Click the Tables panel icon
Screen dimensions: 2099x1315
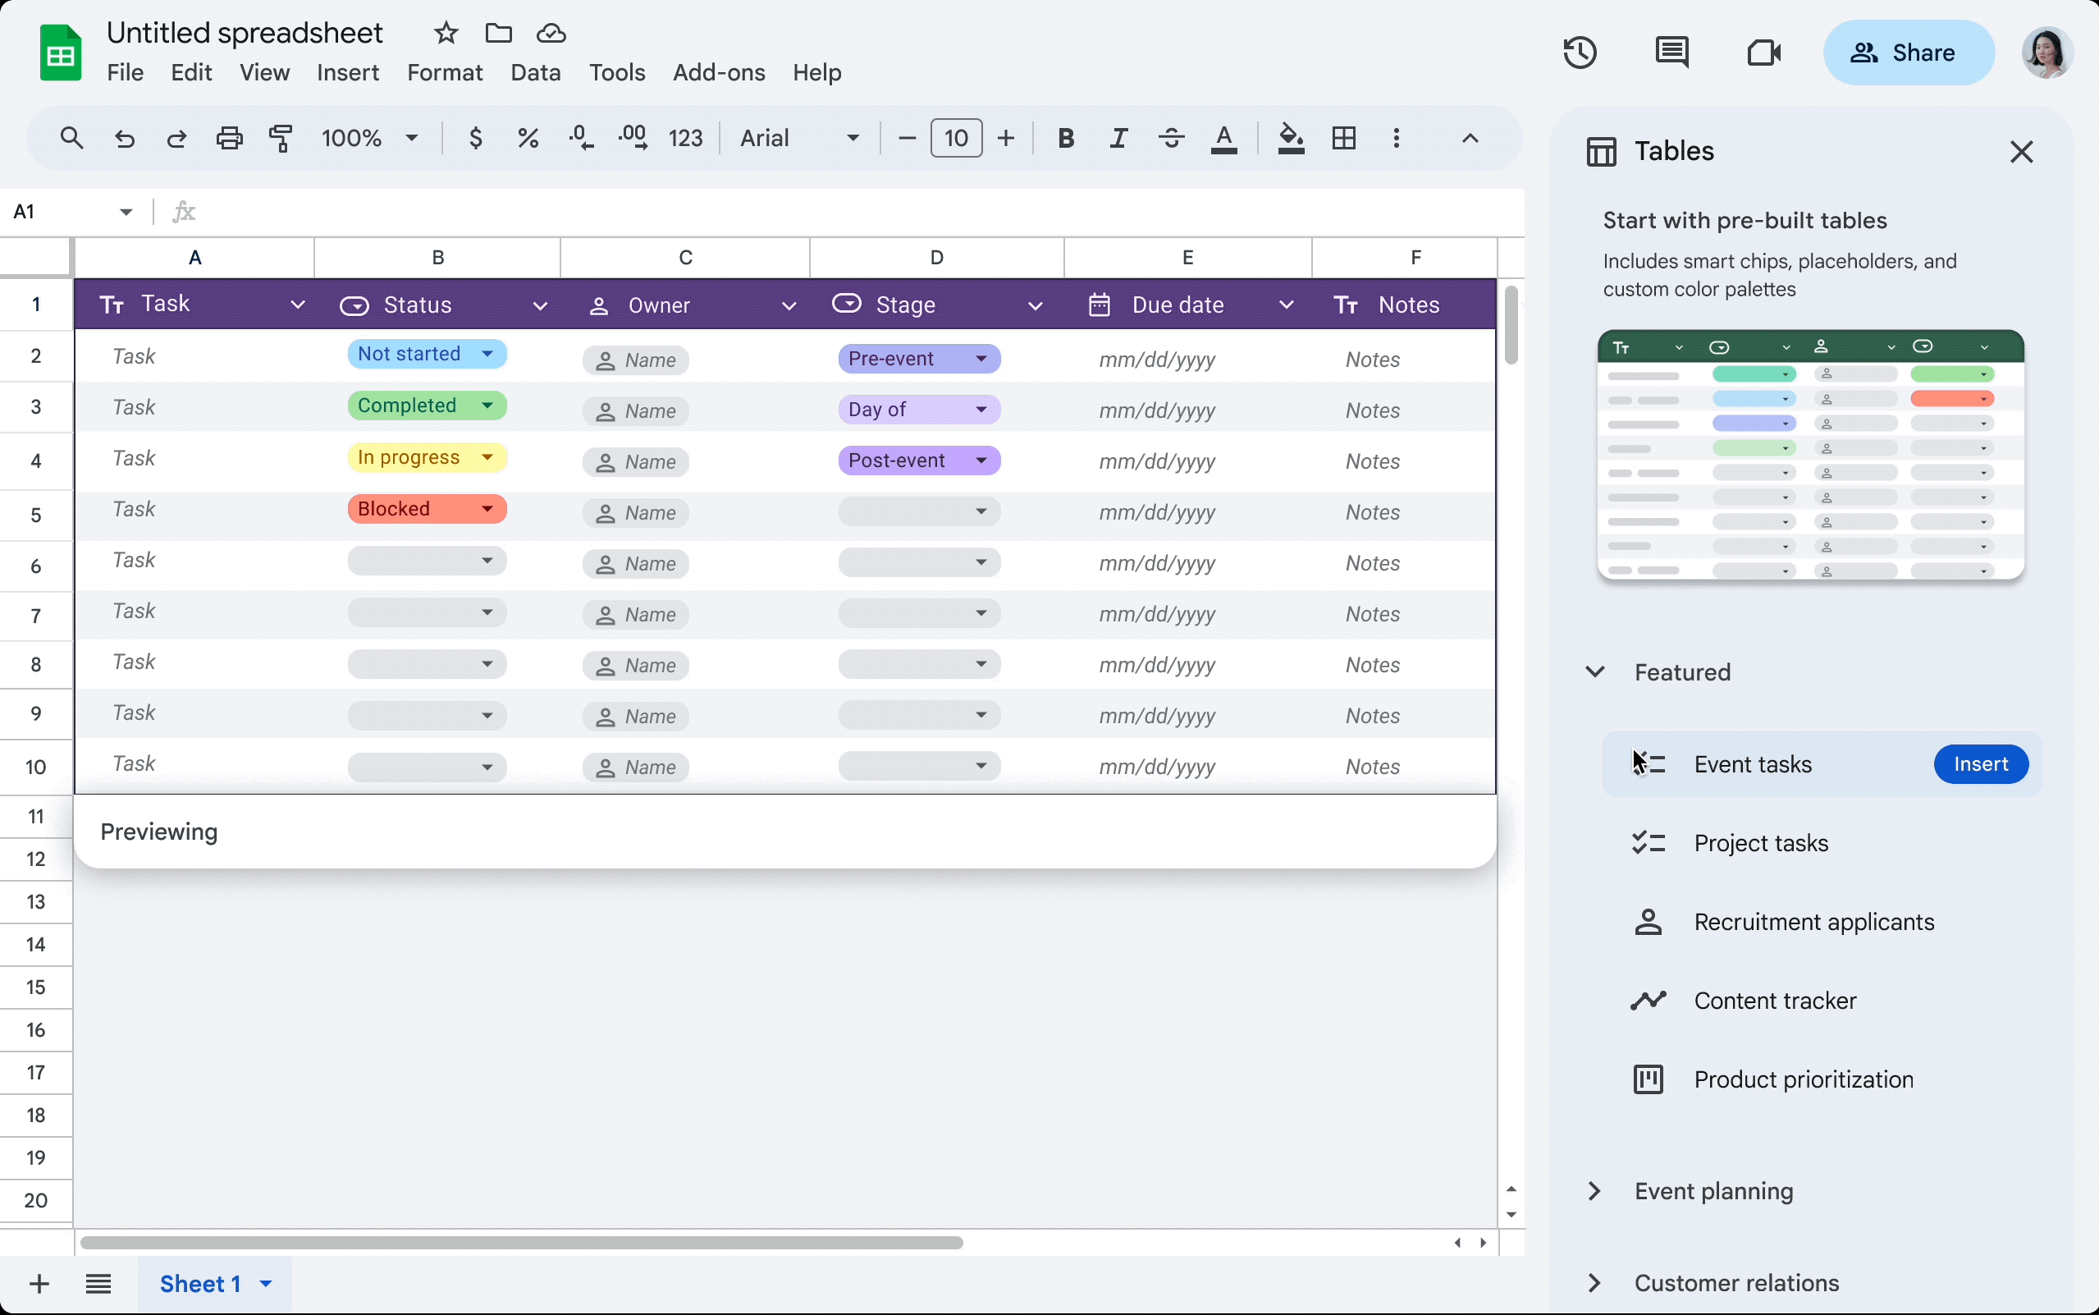click(1599, 150)
